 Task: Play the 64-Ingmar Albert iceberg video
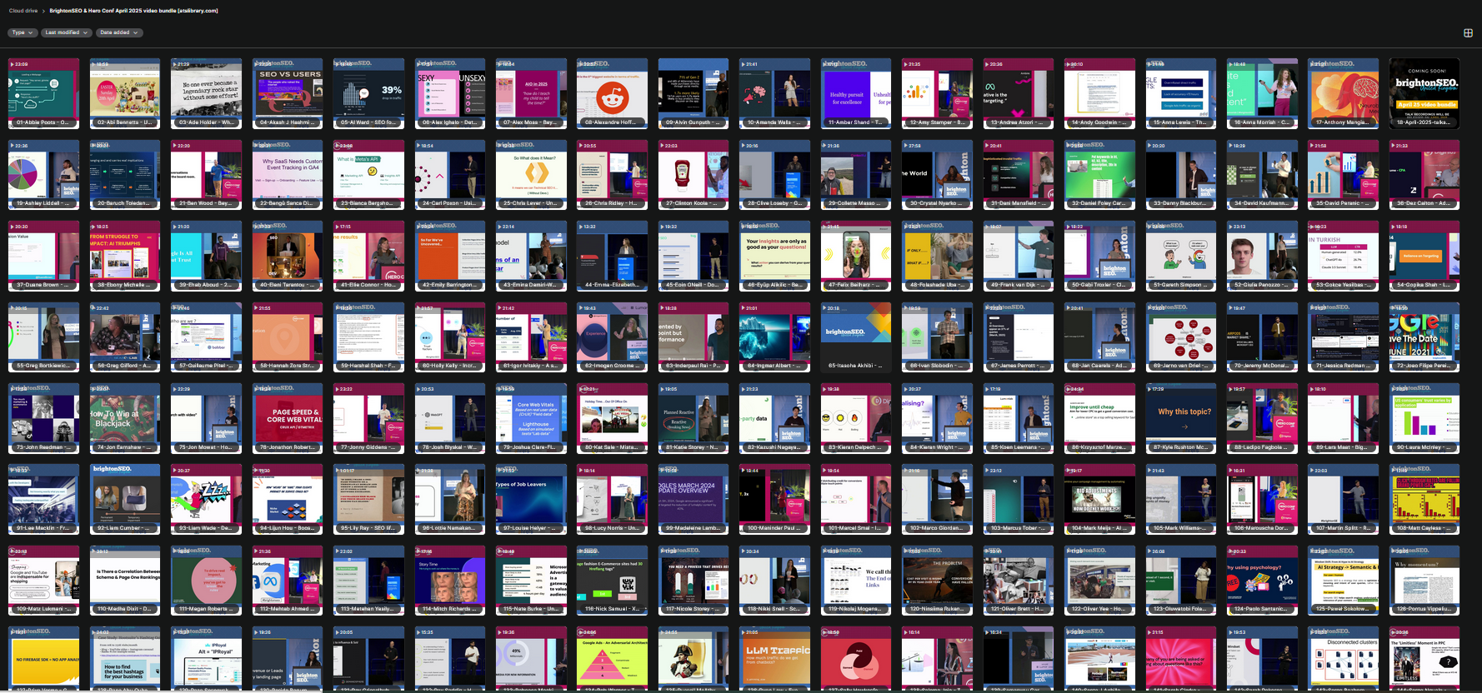(774, 336)
